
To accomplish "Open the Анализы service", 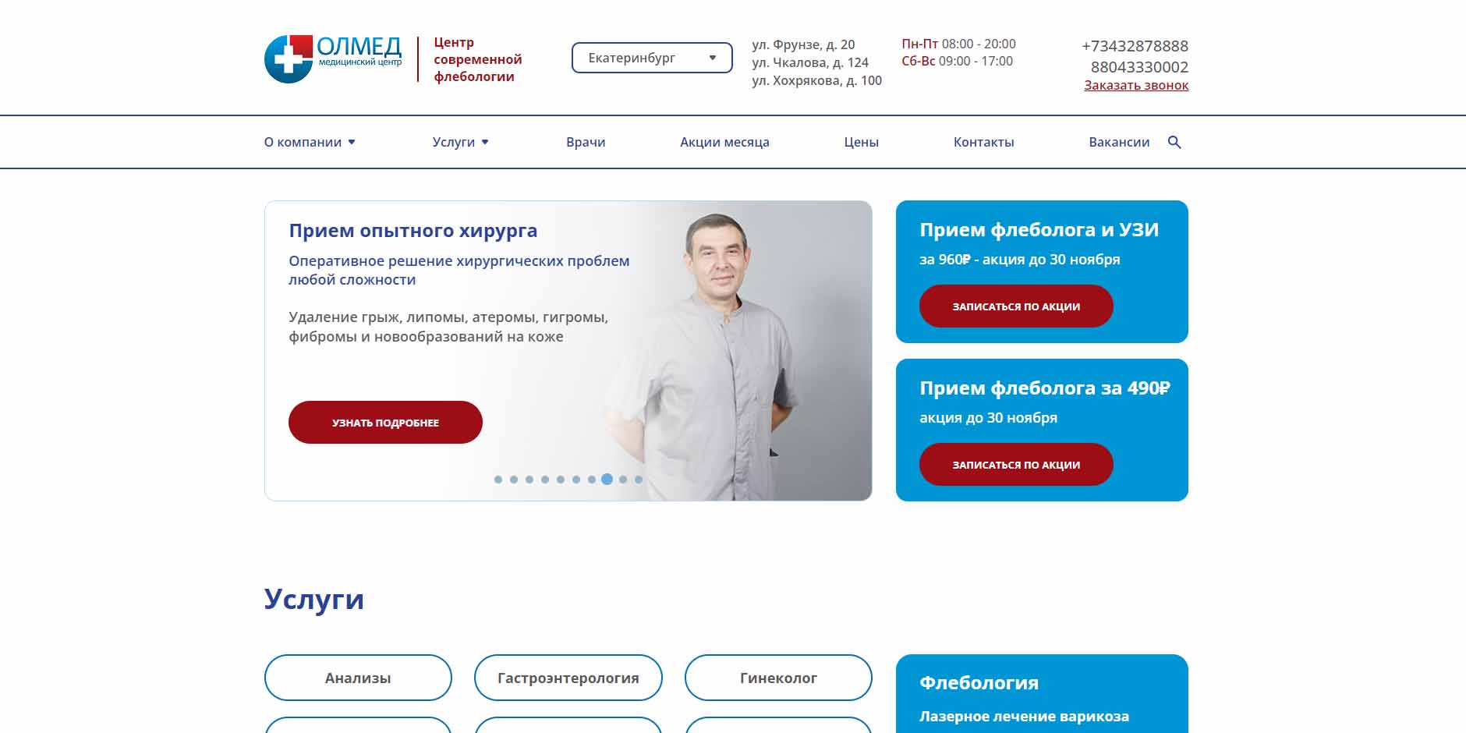I will tap(358, 678).
